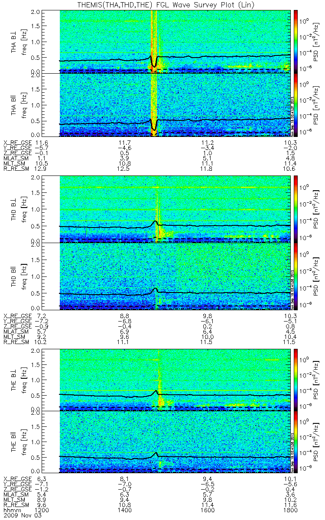Viewport: 325px width, 520px height.
Task: Click the THE B‖ axis label
Action: (14, 442)
